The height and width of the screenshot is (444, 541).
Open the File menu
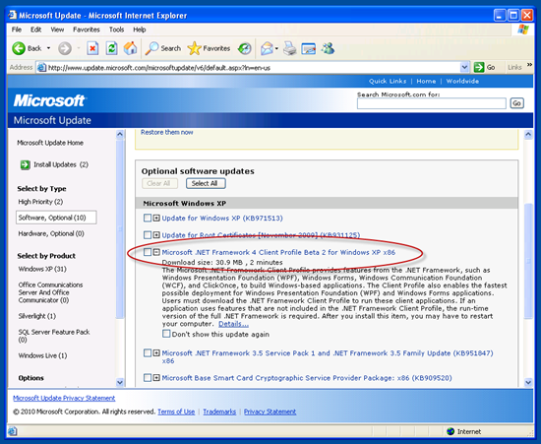(x=16, y=30)
